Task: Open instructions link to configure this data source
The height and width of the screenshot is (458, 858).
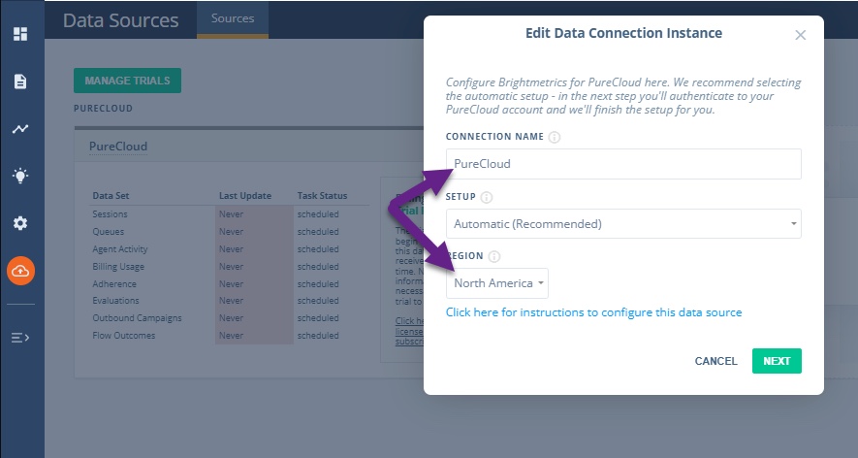Action: [593, 312]
